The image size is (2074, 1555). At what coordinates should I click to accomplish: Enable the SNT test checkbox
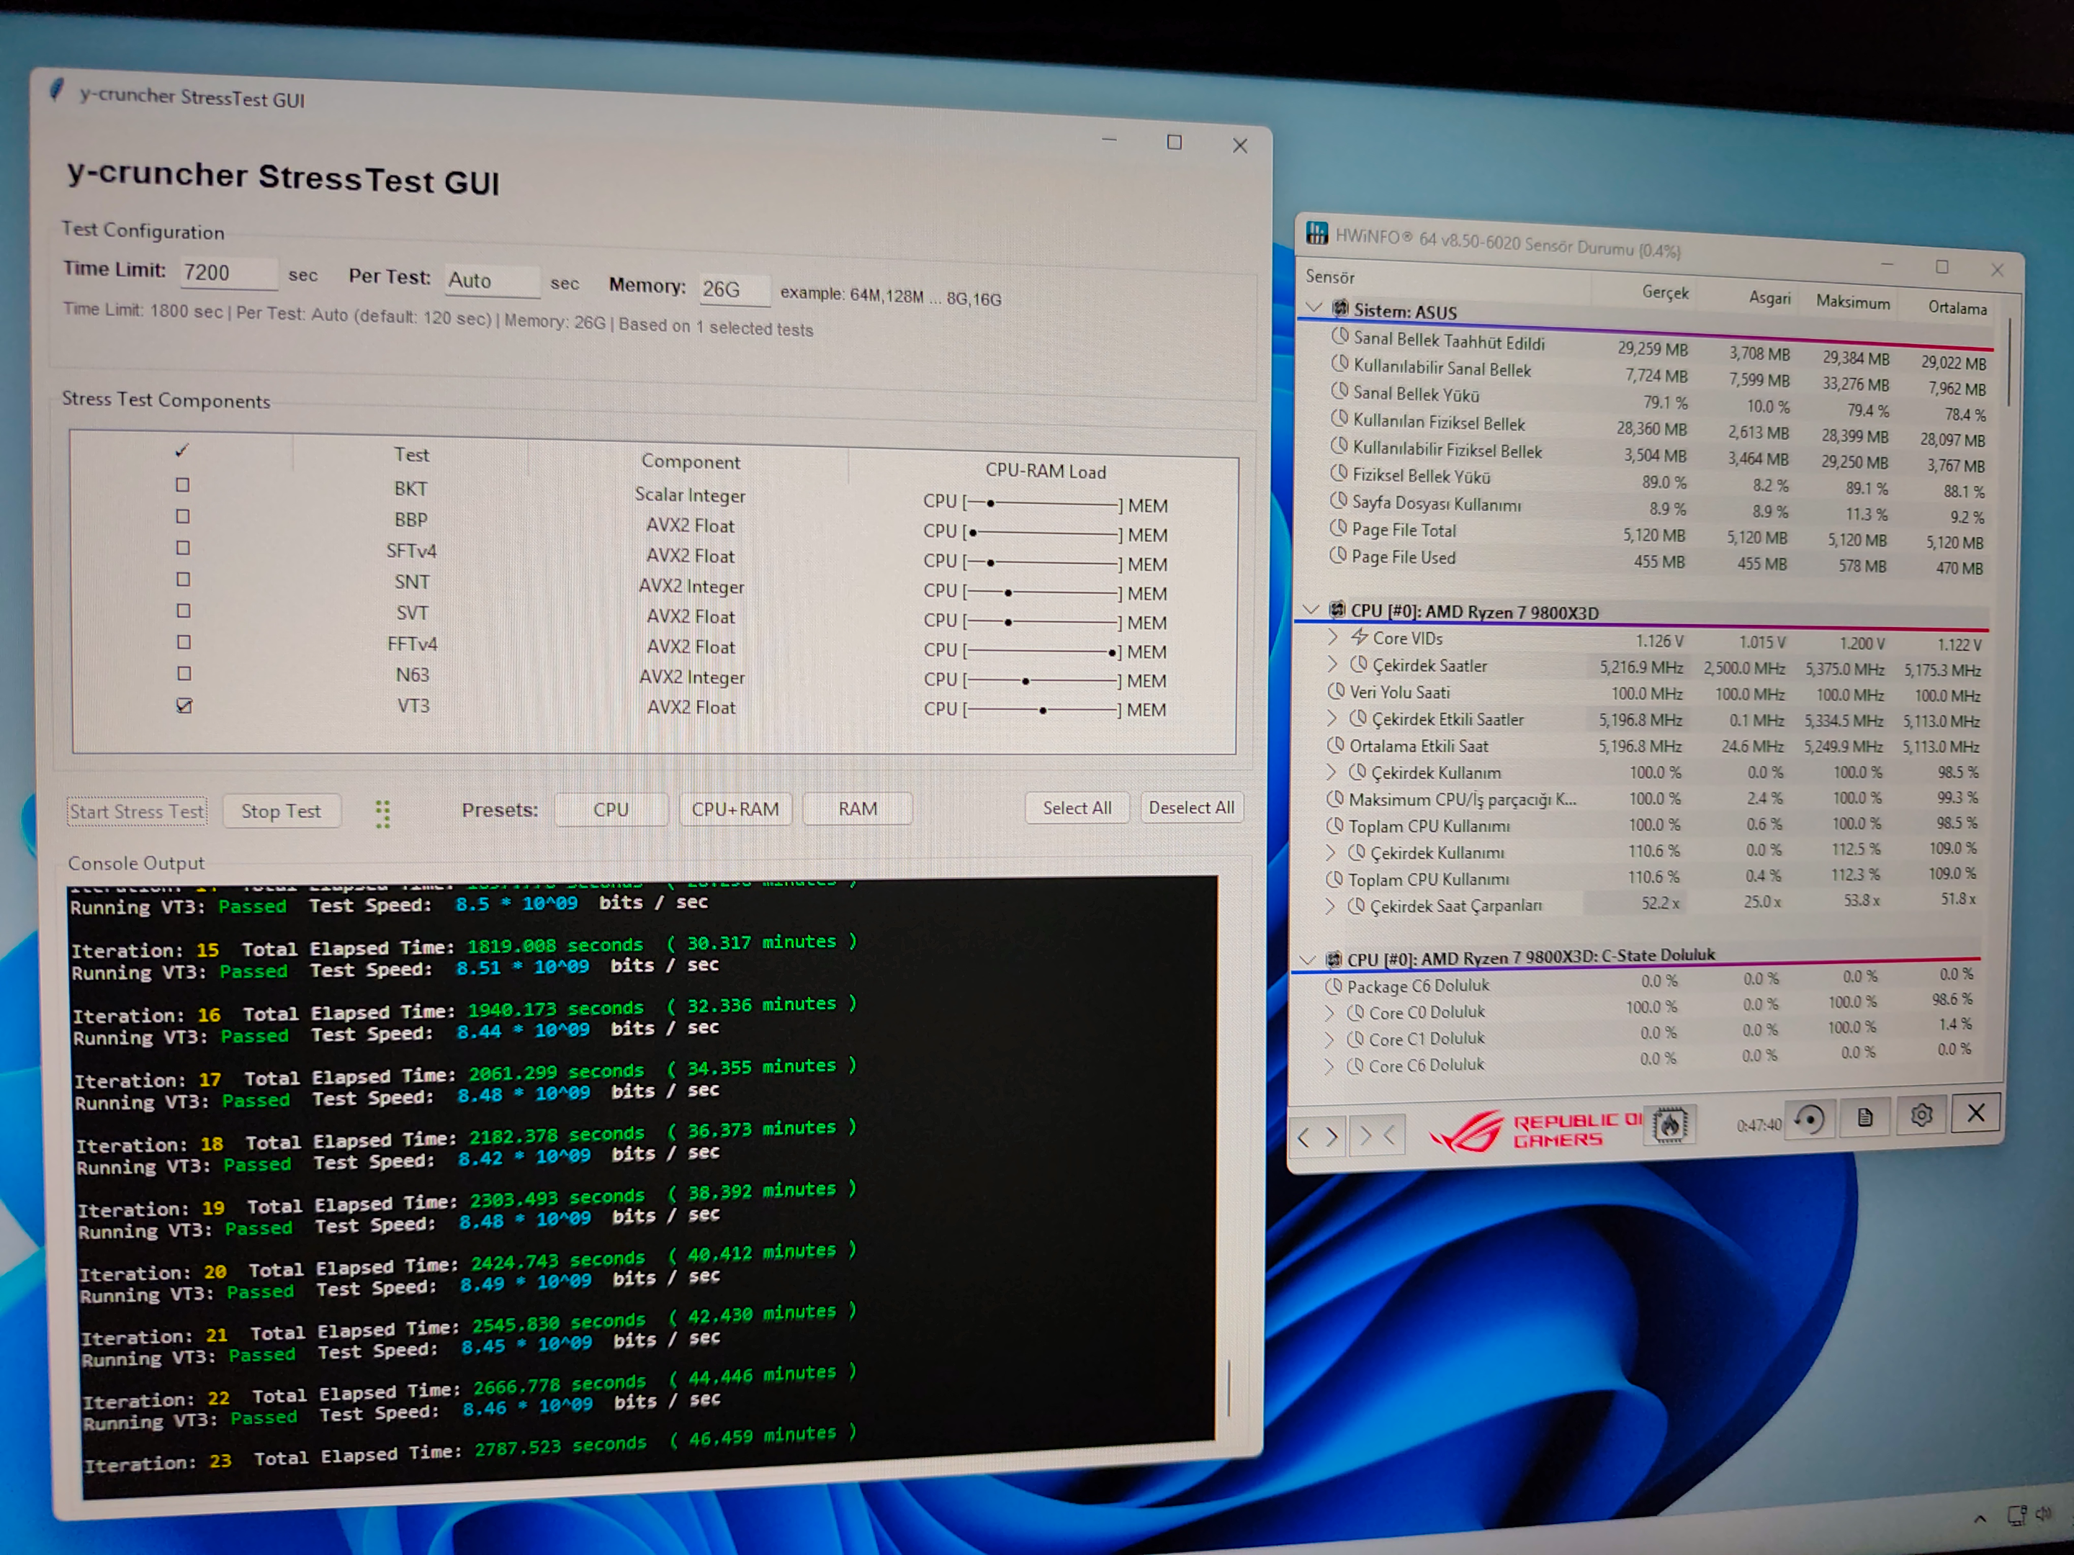pyautogui.click(x=184, y=580)
